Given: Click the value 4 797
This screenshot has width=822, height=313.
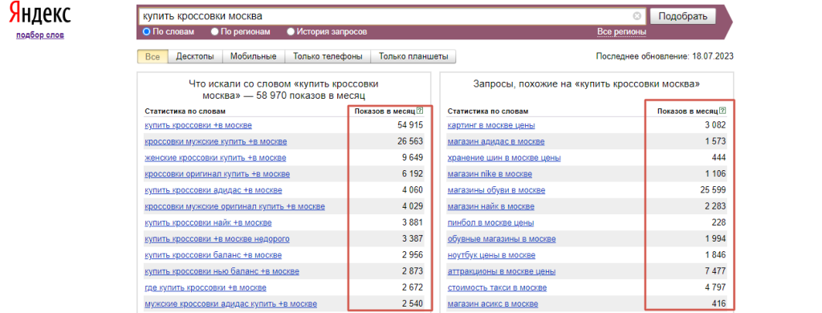Looking at the screenshot, I should pyautogui.click(x=715, y=288).
